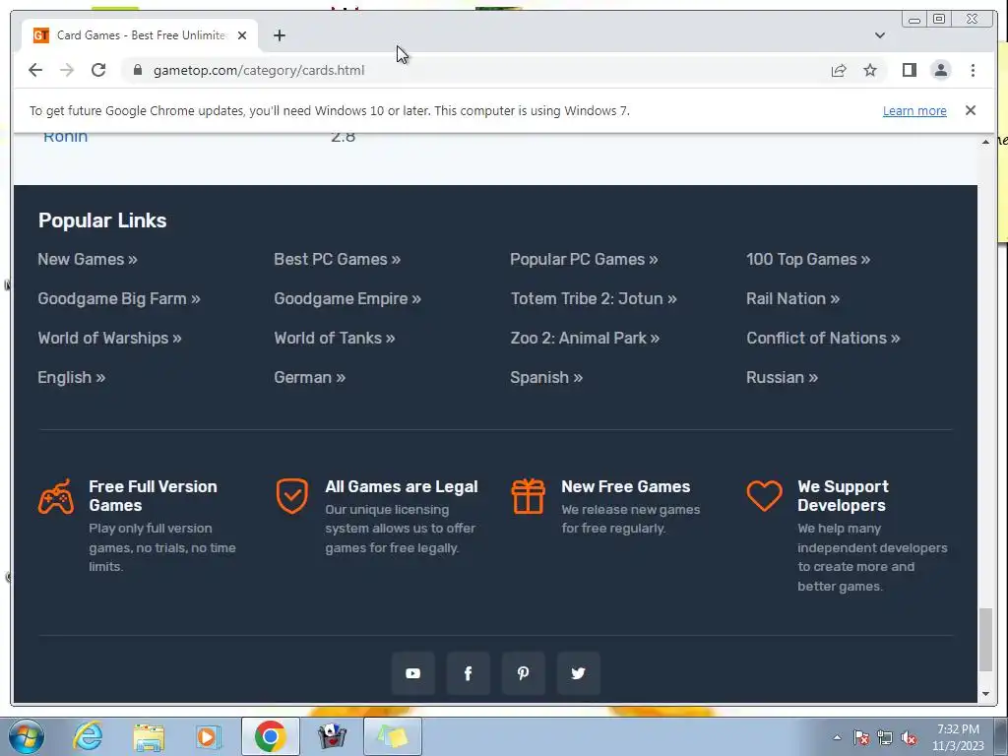Click the Free Full Version Games heading
Image resolution: width=1008 pixels, height=756 pixels.
click(153, 496)
